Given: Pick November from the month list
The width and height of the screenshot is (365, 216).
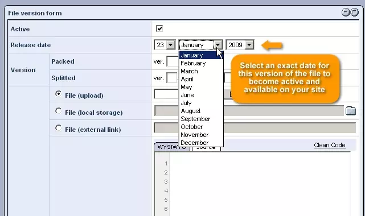Looking at the screenshot, I should pos(201,135).
